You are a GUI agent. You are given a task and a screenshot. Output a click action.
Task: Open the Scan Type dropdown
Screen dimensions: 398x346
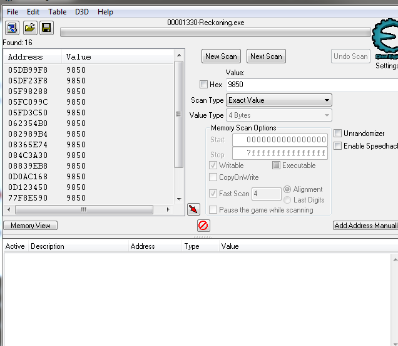278,100
